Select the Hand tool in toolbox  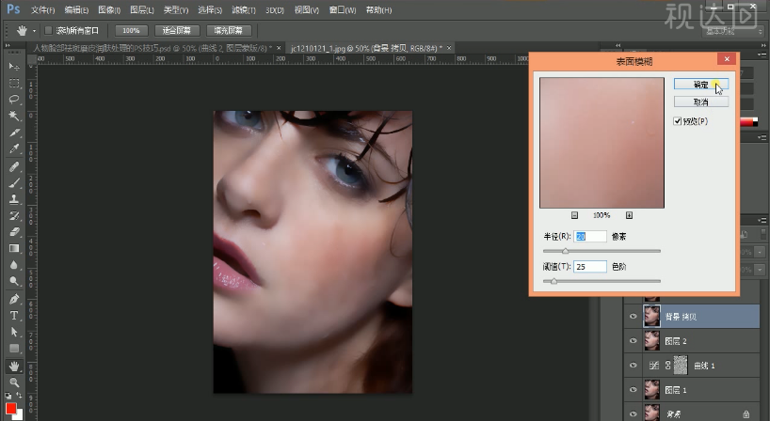(x=14, y=366)
